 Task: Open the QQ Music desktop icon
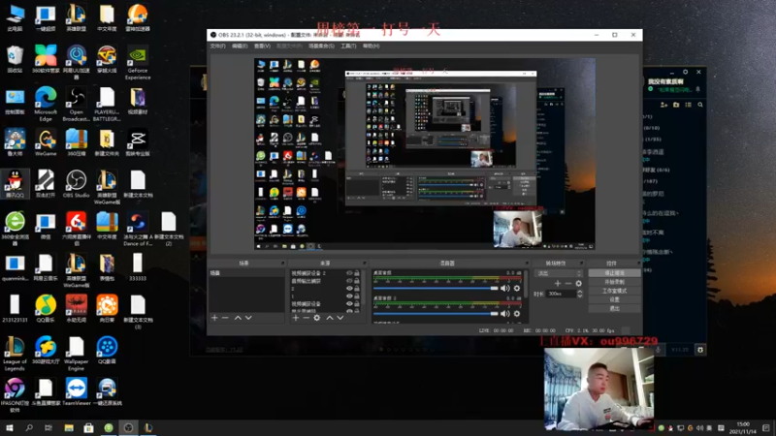pos(46,308)
